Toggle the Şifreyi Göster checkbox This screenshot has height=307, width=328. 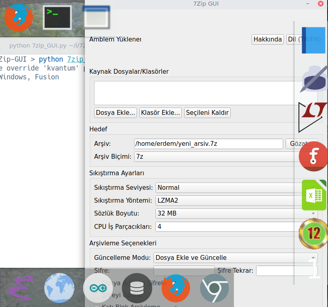click(97, 295)
